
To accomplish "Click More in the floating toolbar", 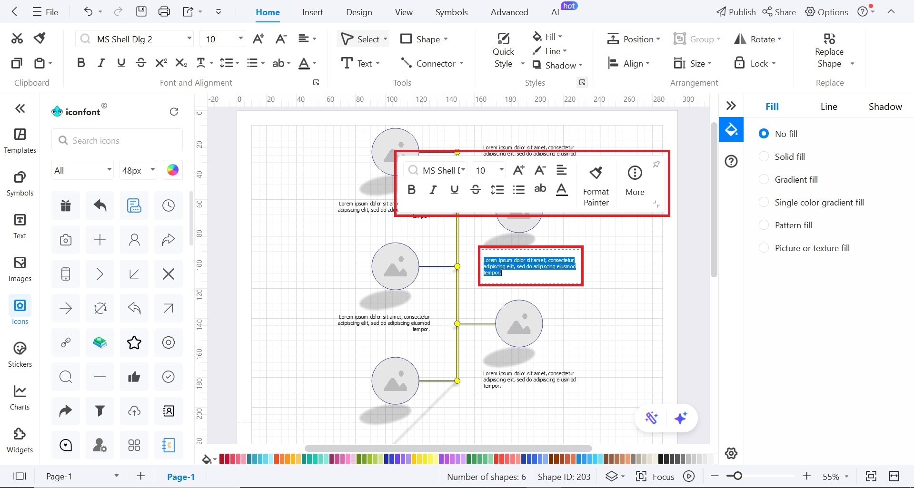I will (635, 181).
